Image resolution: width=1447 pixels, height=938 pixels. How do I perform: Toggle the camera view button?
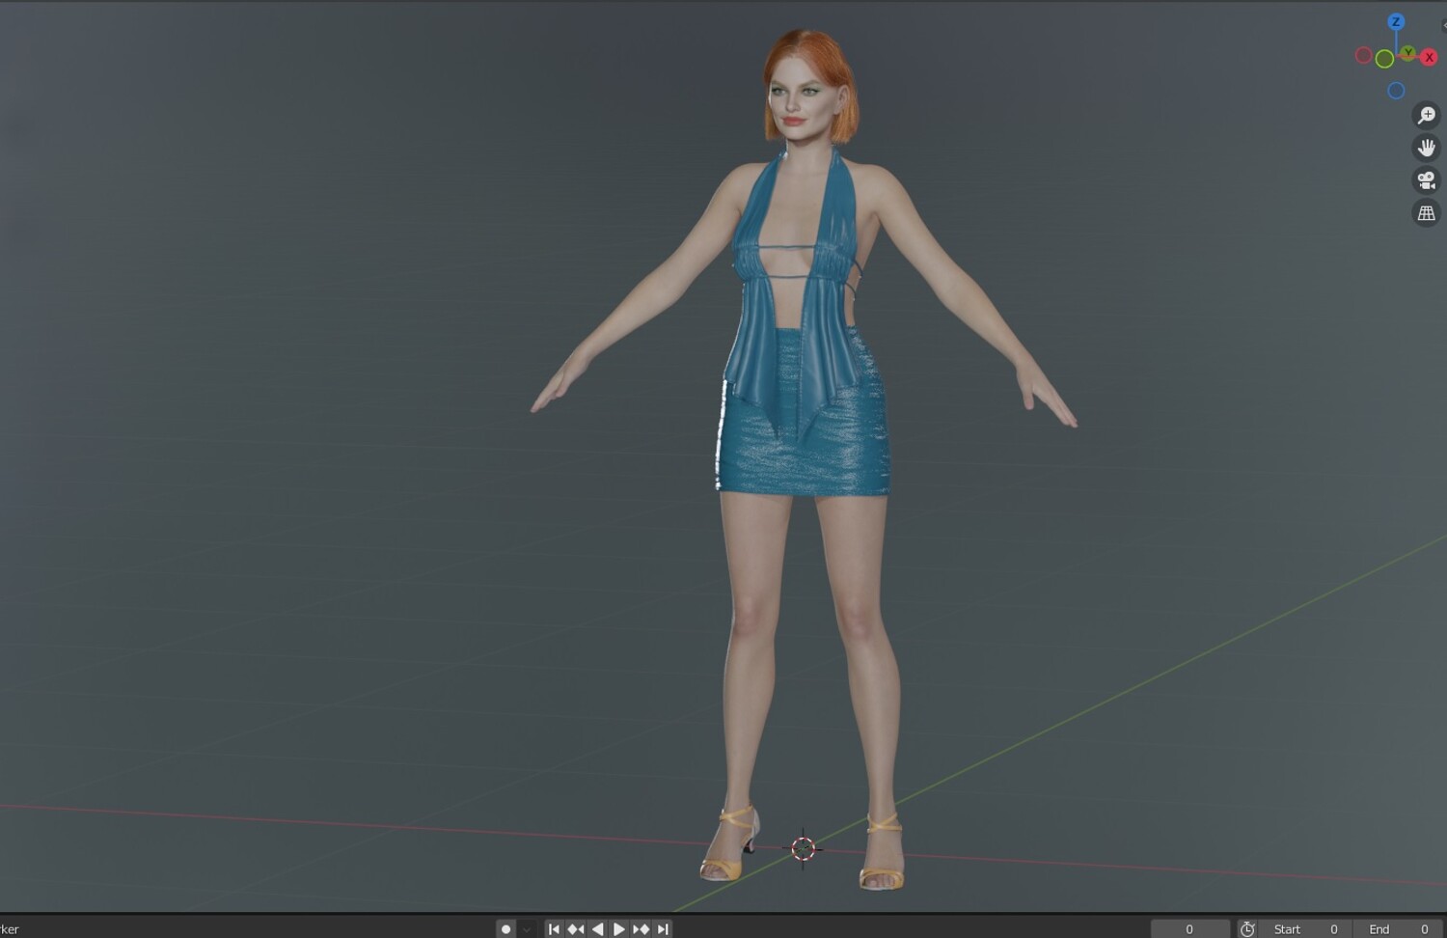tap(1426, 180)
